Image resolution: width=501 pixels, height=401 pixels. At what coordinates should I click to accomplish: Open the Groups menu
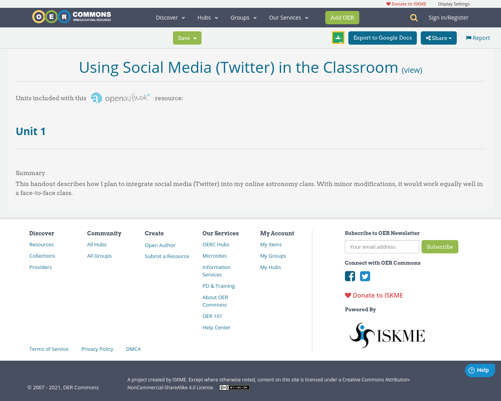tap(243, 17)
